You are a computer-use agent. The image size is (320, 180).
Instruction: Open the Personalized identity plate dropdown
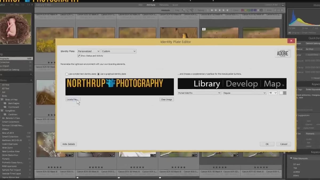pos(89,51)
